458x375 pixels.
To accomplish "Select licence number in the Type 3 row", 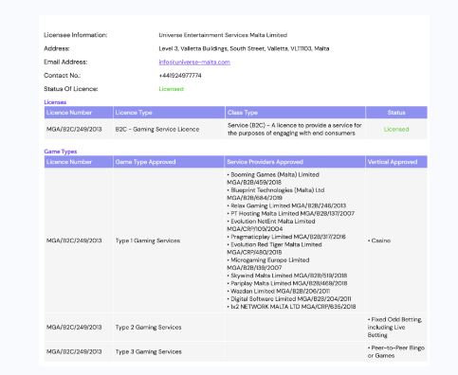I will pos(74,351).
